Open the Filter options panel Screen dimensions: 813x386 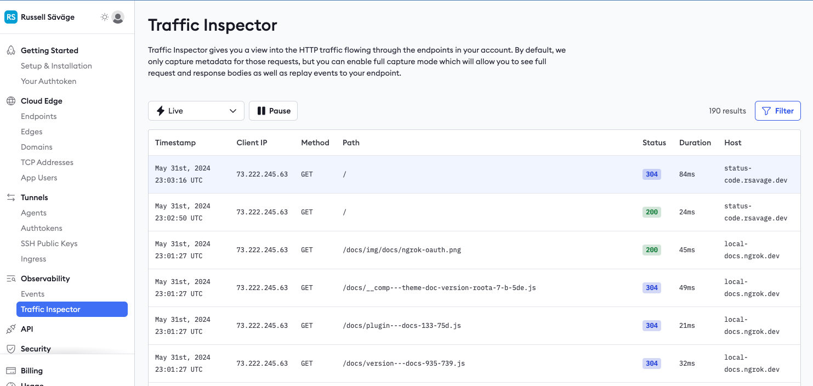777,111
